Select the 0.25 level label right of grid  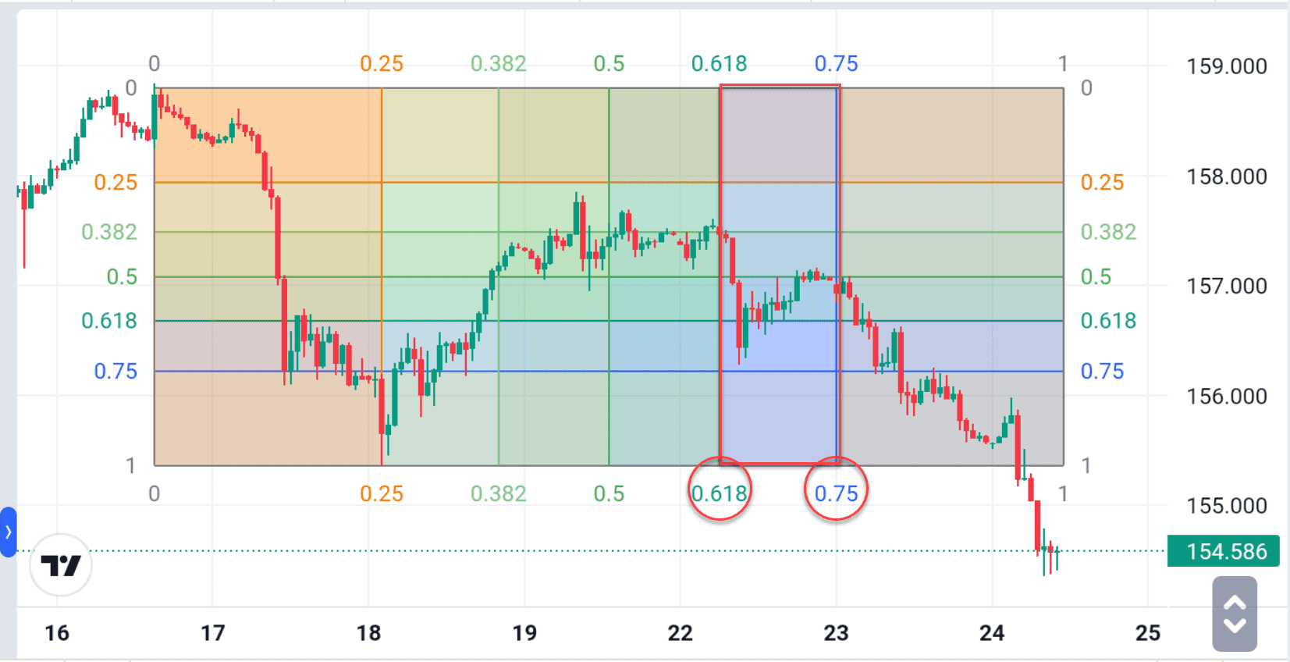pos(1102,182)
